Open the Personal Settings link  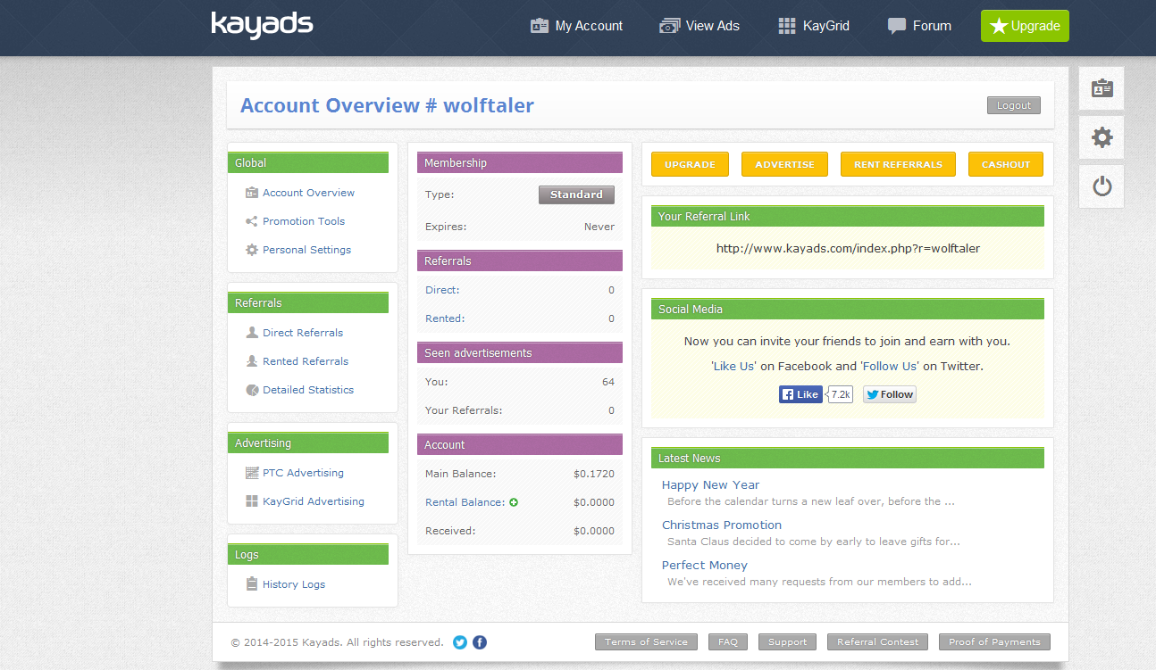click(306, 250)
